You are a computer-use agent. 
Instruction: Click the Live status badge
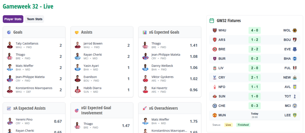pyautogui.click(x=228, y=125)
